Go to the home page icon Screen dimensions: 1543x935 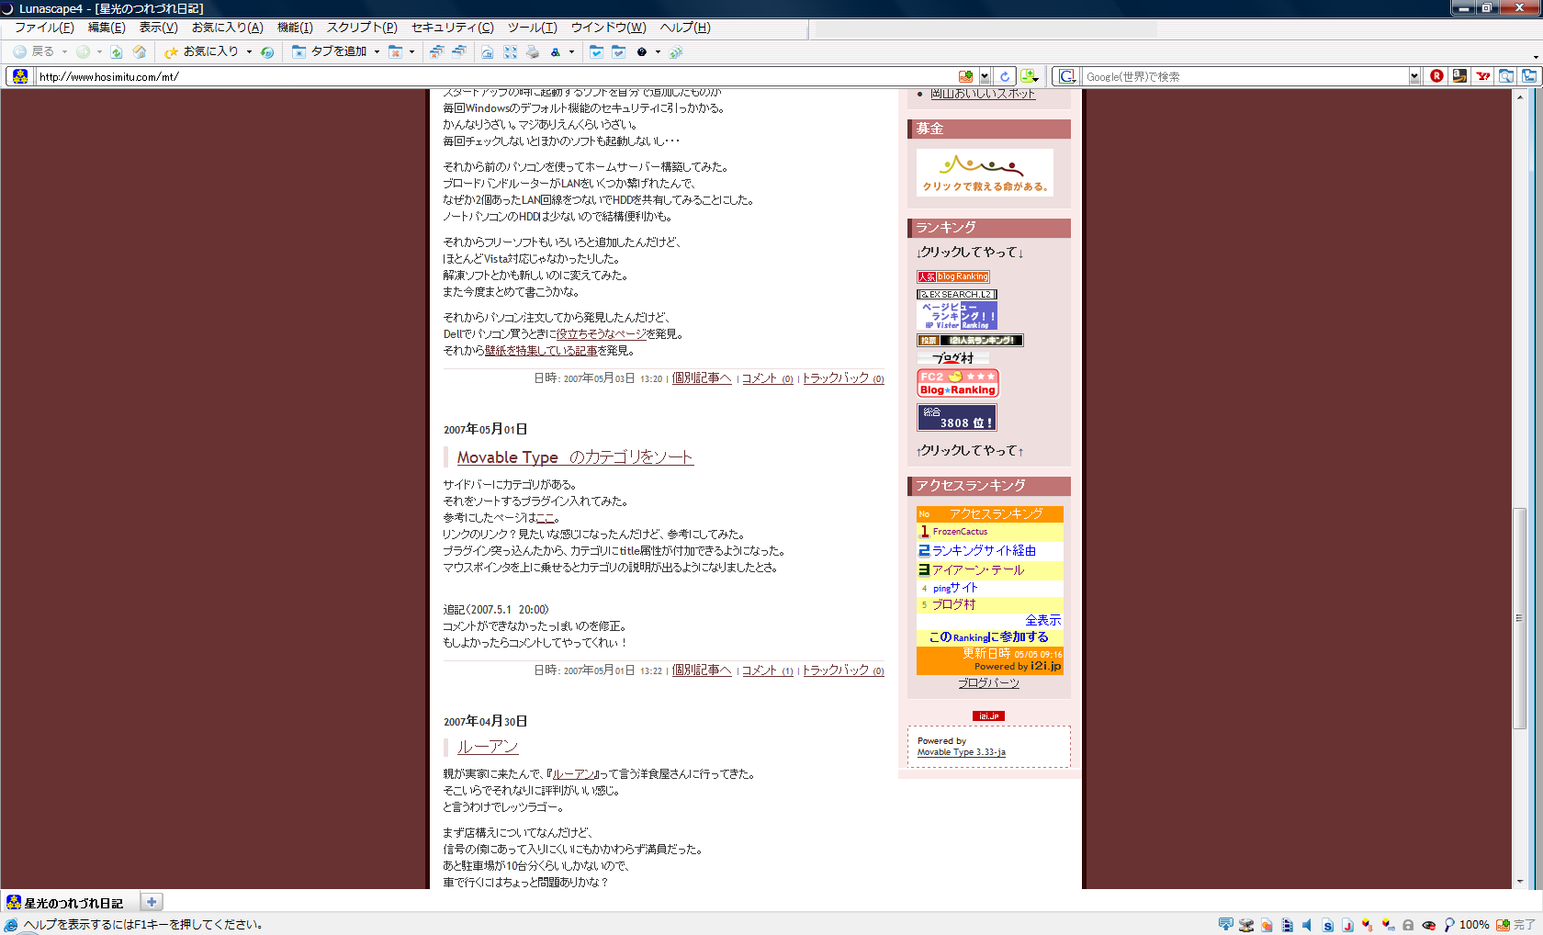pyautogui.click(x=140, y=52)
